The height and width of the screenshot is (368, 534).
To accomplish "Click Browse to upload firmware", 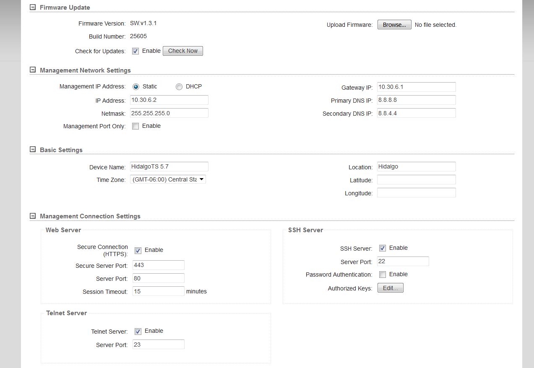I will click(x=394, y=25).
